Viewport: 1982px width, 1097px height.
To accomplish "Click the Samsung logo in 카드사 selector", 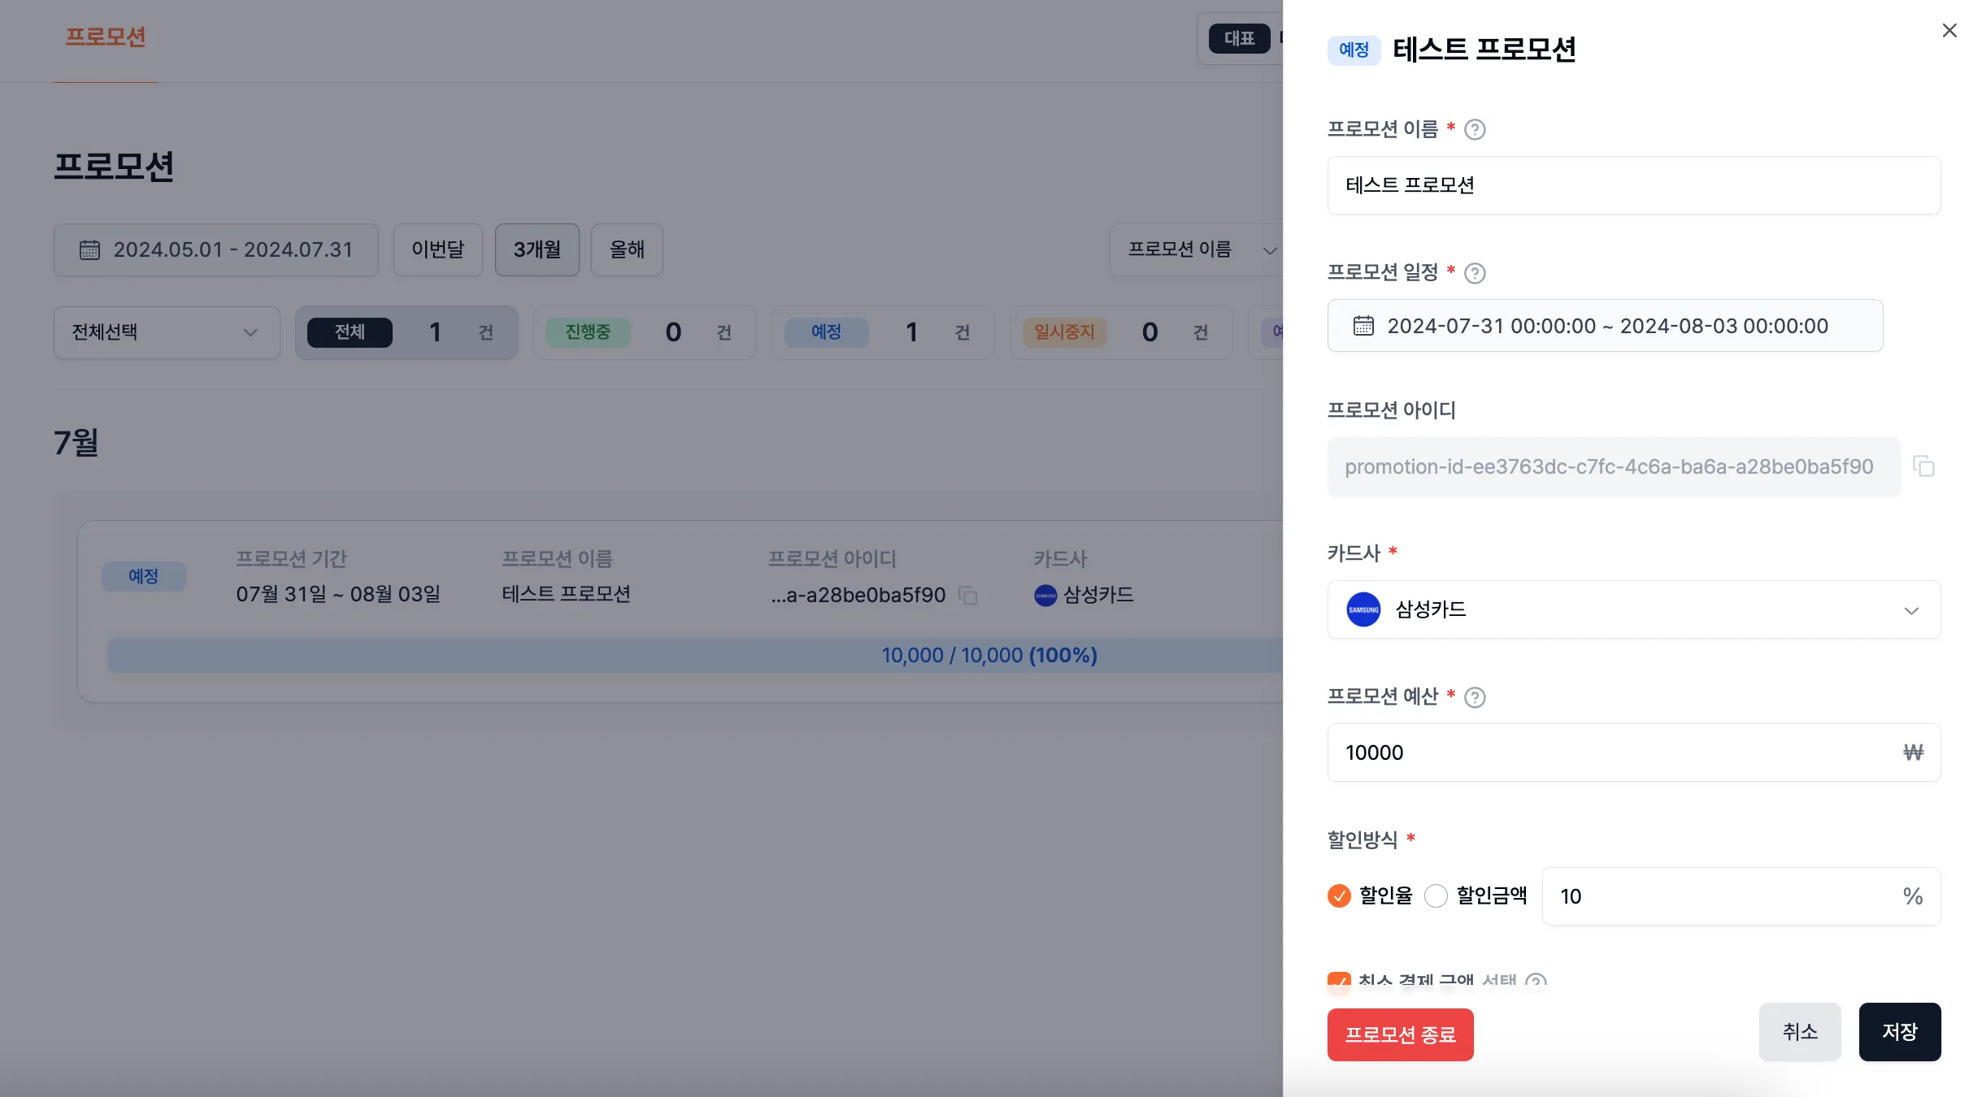I will (x=1363, y=609).
